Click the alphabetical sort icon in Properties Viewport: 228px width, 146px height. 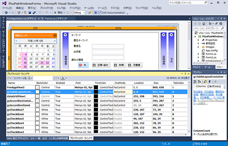coord(199,82)
